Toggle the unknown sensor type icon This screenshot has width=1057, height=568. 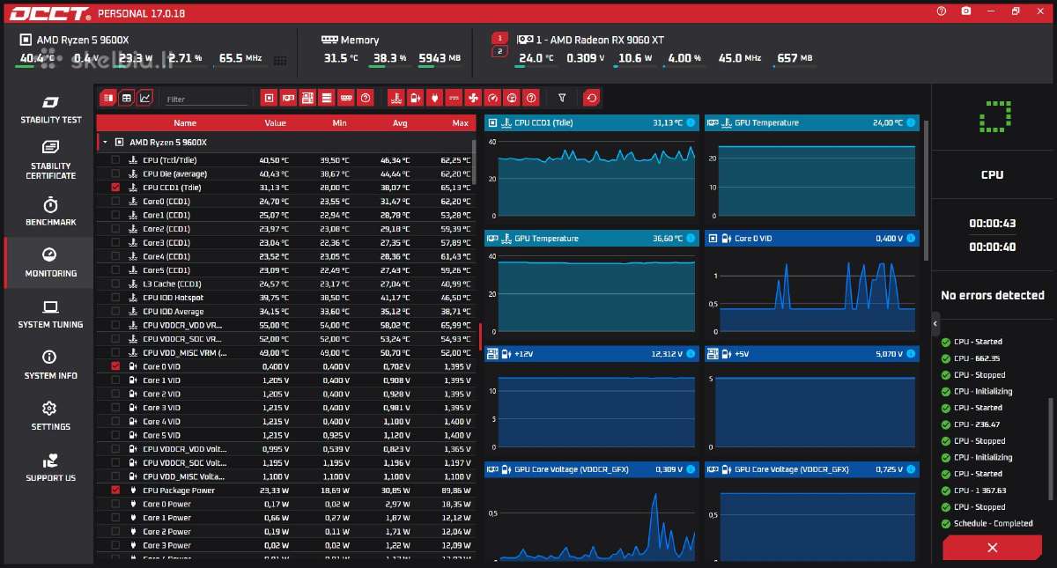coord(531,98)
